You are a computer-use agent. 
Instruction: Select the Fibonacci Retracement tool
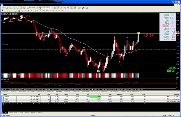(22, 11)
